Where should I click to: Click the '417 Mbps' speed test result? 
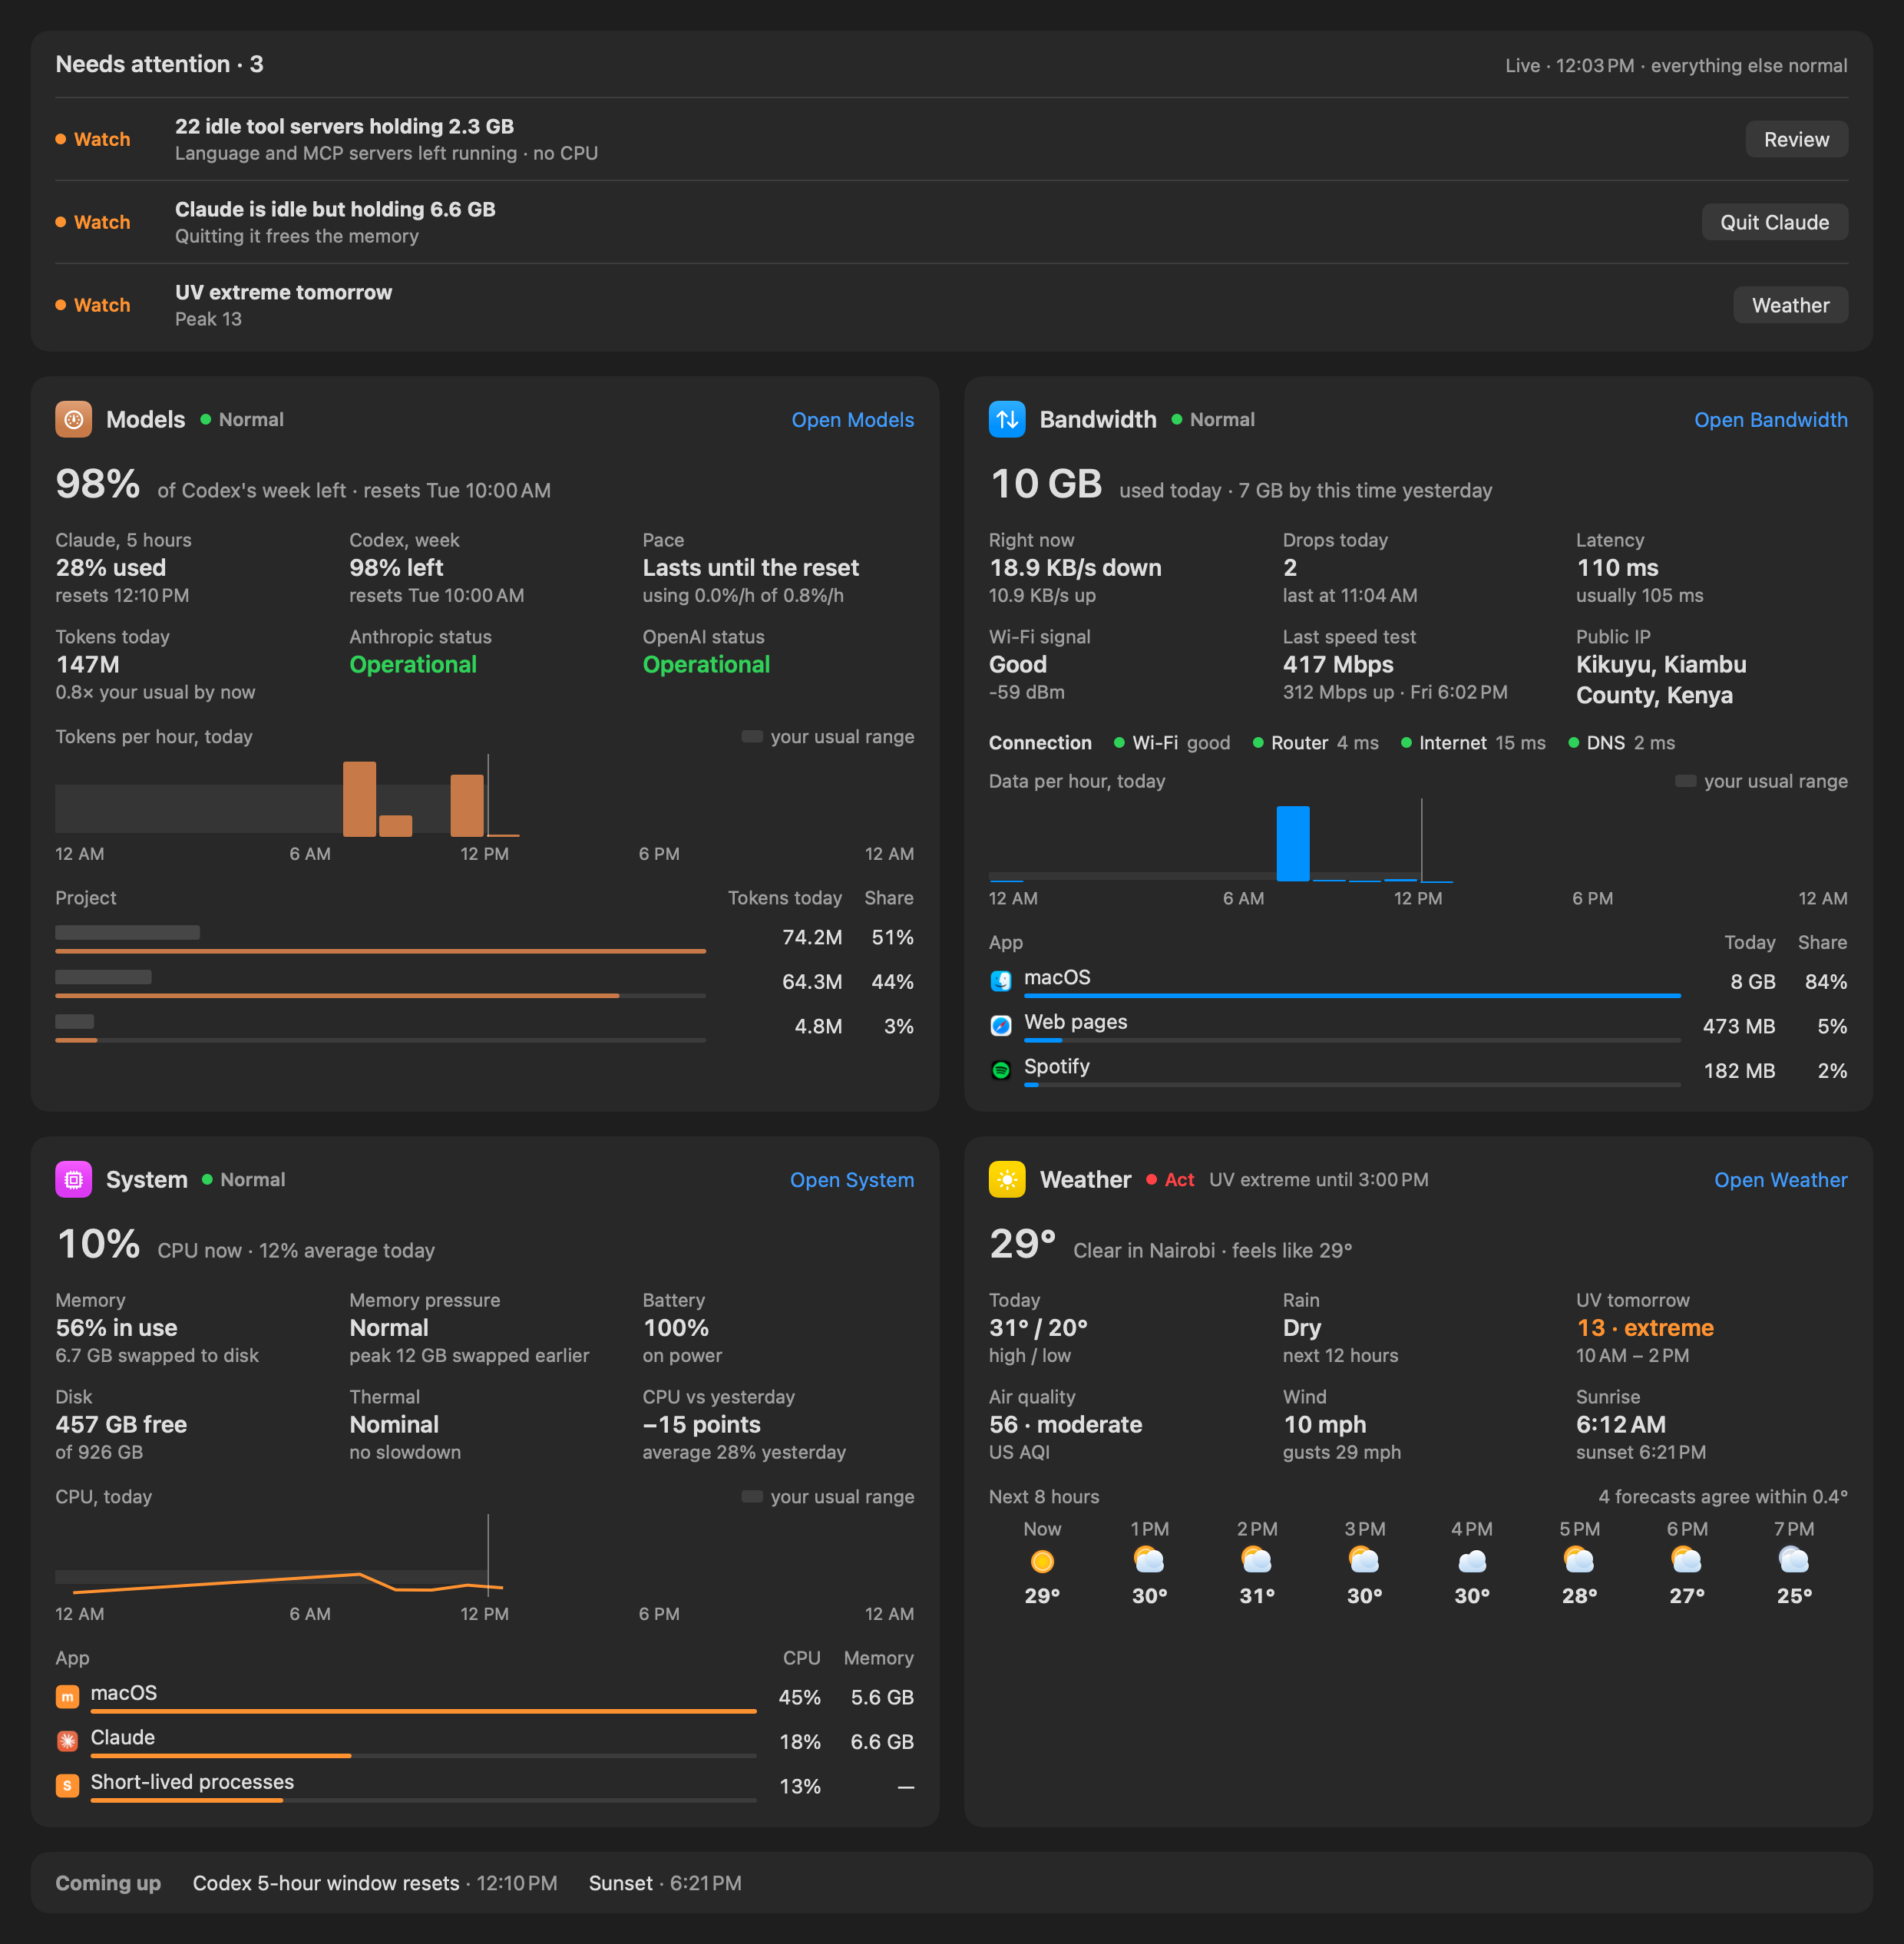pos(1337,664)
